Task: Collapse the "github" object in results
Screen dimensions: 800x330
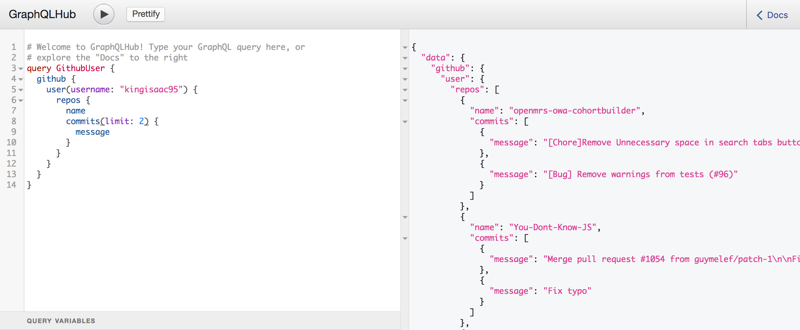Action: click(405, 69)
